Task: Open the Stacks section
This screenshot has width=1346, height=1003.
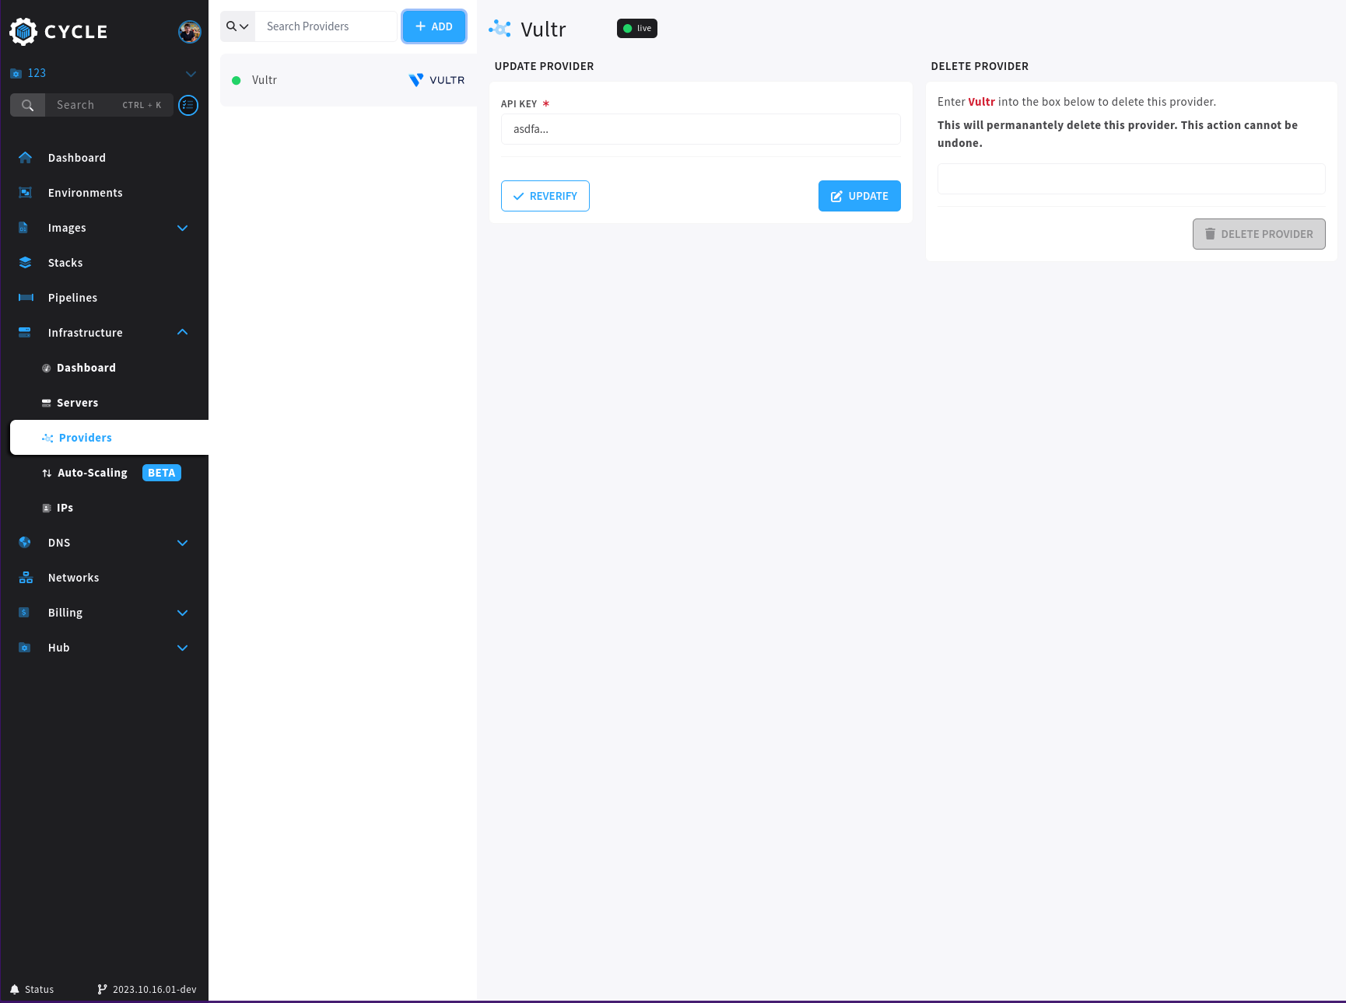Action: (x=65, y=263)
